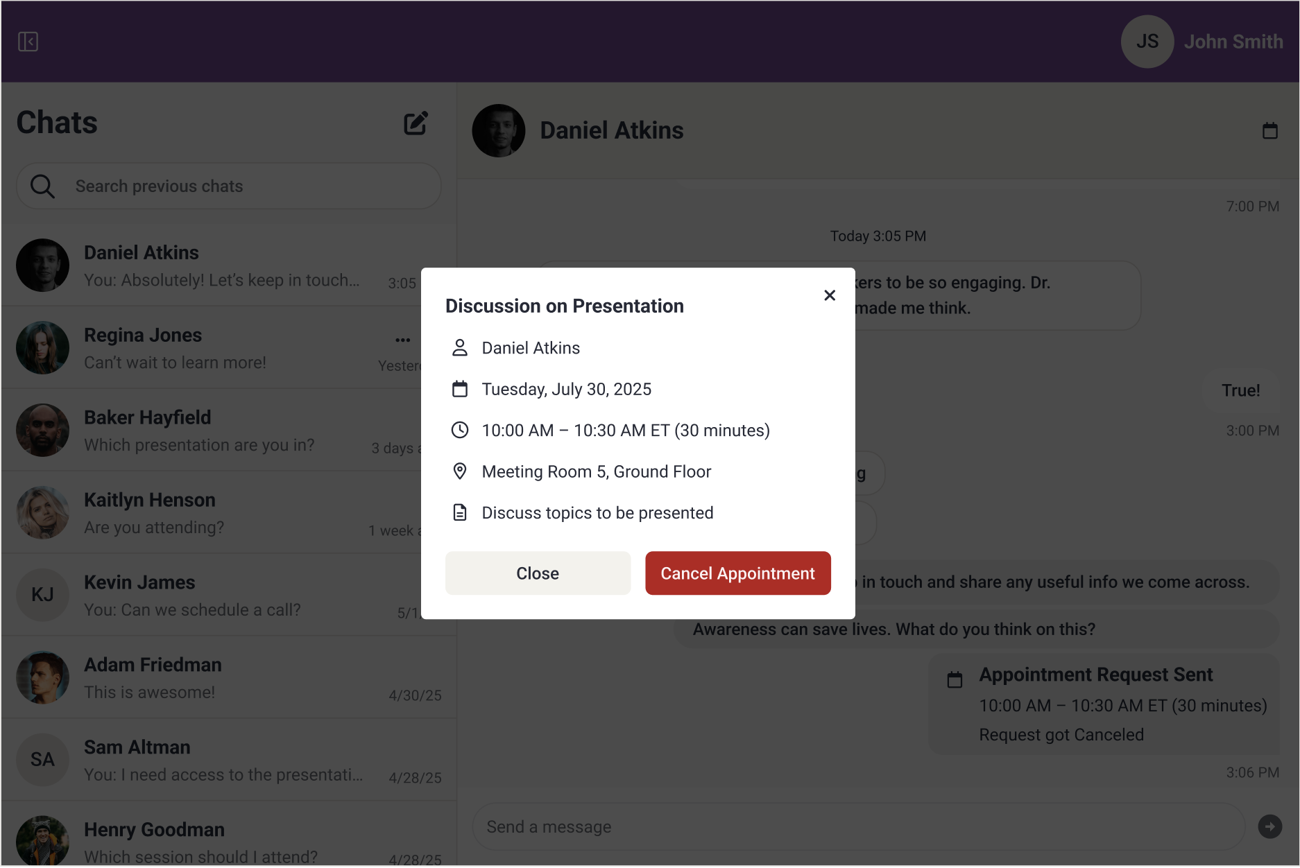Click the Close button
The height and width of the screenshot is (868, 1300).
537,573
